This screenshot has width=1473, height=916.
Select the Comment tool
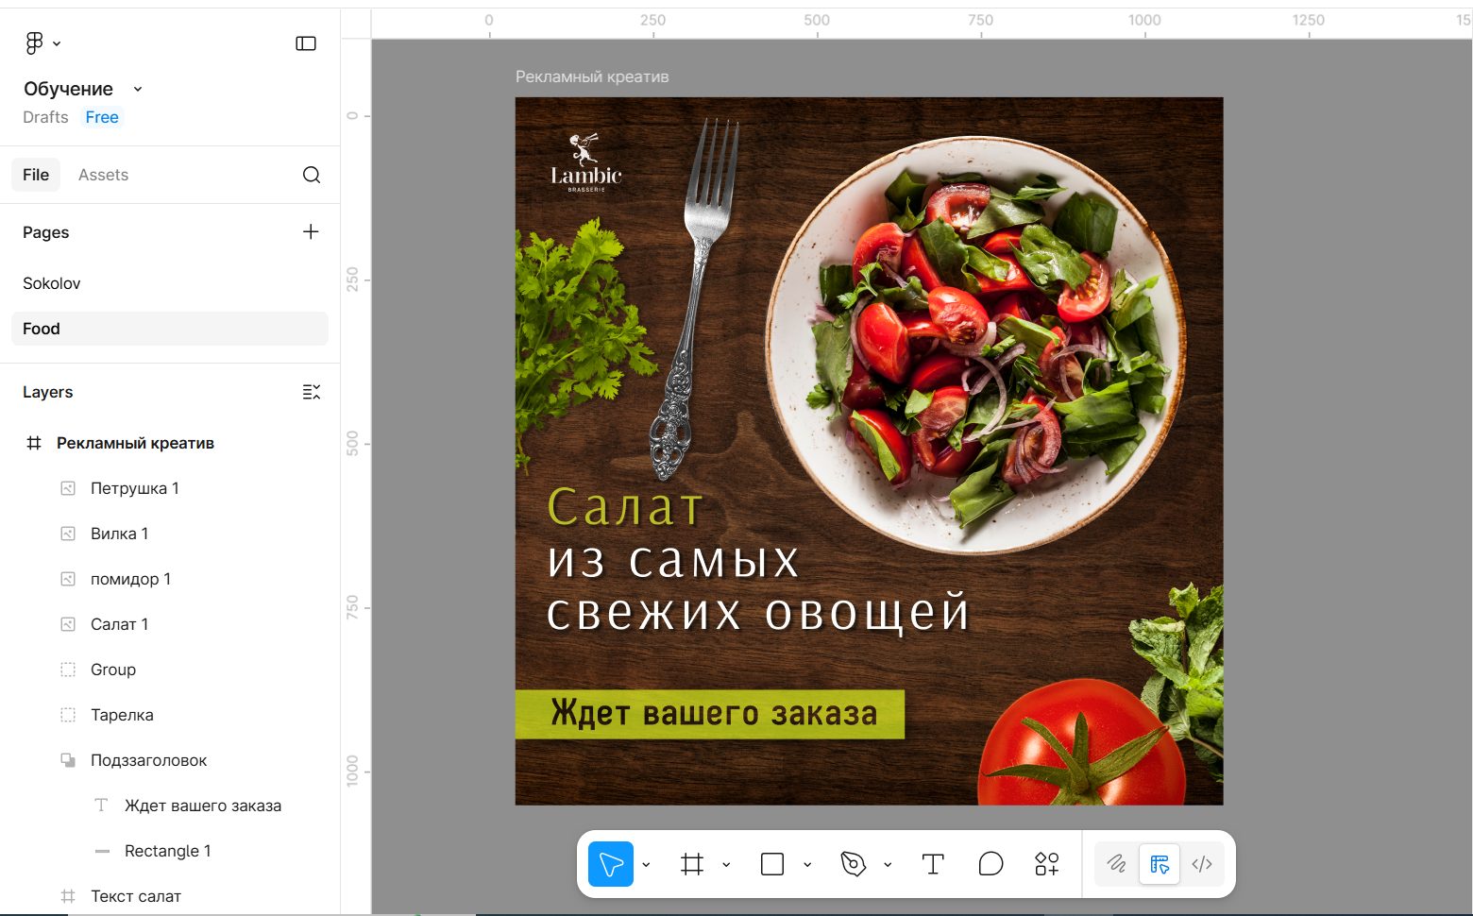[x=990, y=864]
